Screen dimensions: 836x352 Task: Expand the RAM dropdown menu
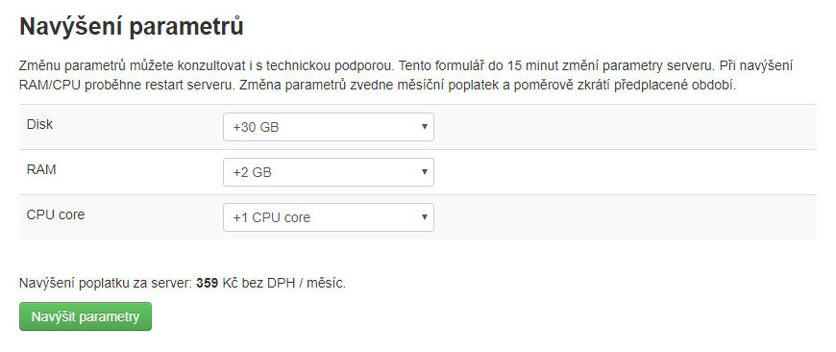[x=329, y=172]
